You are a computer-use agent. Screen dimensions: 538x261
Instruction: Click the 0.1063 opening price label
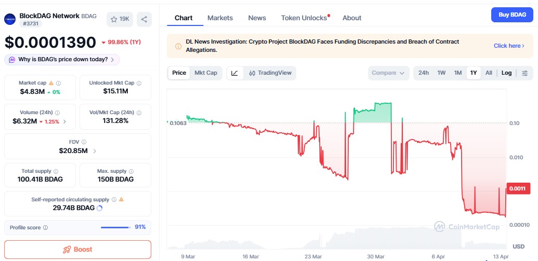tap(177, 123)
